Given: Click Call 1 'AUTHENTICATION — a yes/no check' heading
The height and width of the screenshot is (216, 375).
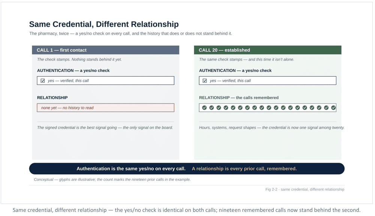Looking at the screenshot, I should click(73, 71).
